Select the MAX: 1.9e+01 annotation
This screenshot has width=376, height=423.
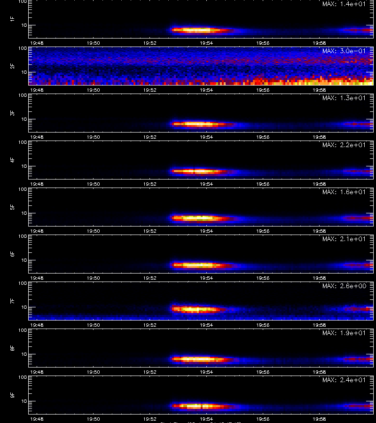click(344, 333)
